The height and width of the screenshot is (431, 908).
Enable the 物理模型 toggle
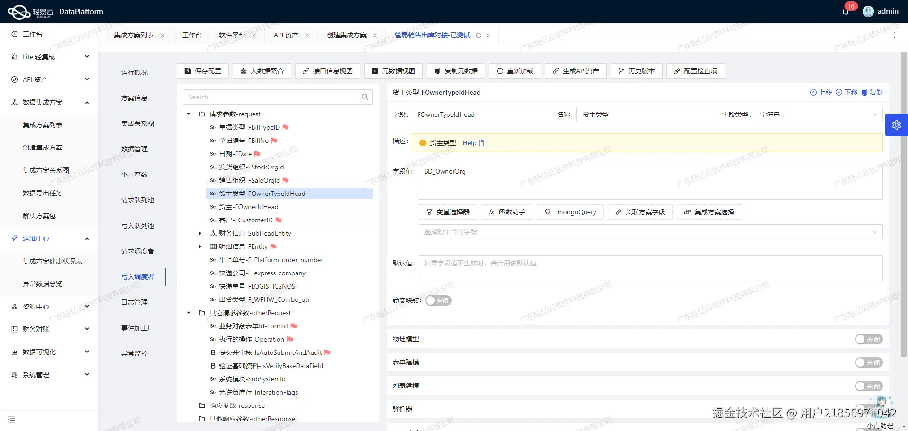(868, 339)
